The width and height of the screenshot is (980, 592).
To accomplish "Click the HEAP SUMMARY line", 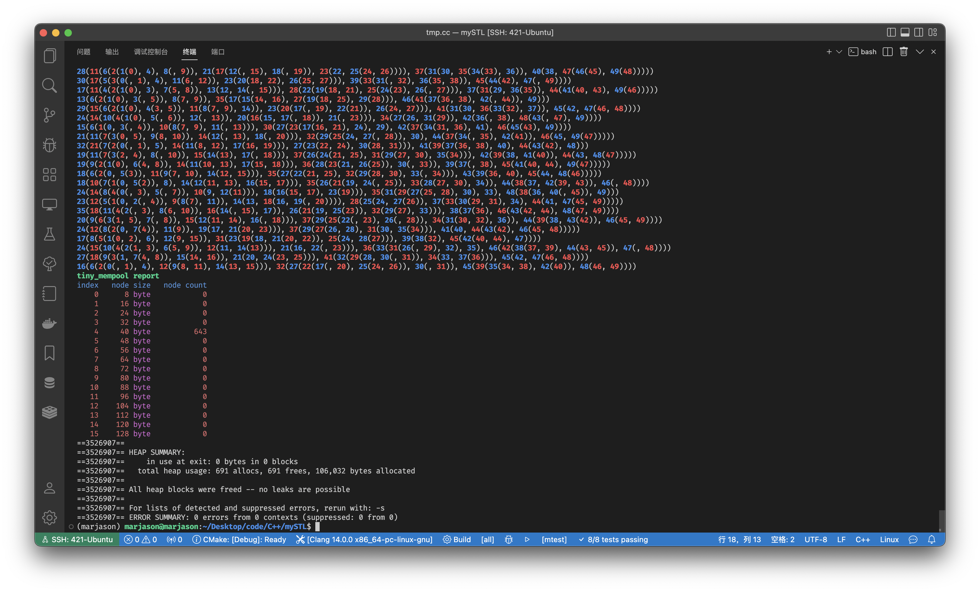I will (x=131, y=452).
